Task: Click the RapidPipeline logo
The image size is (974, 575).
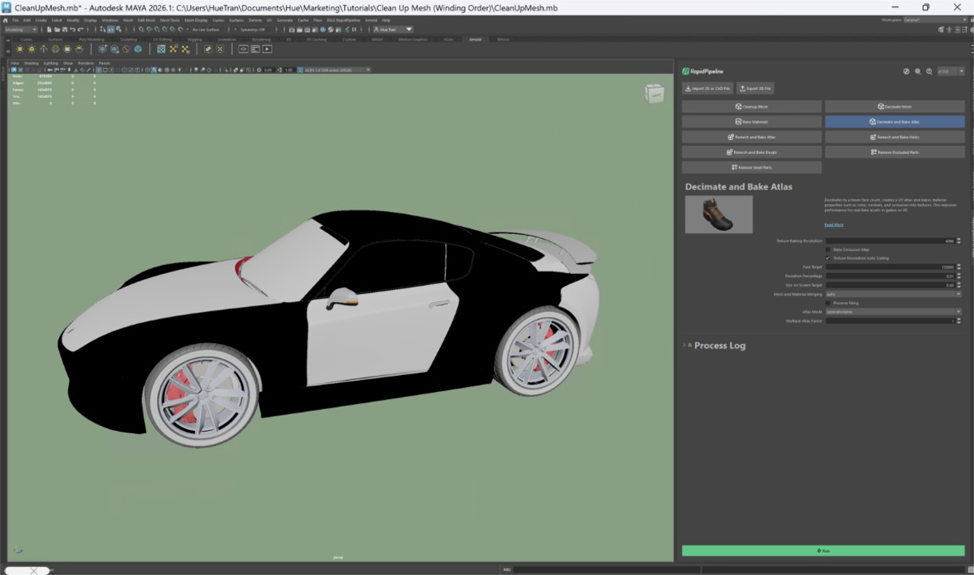Action: click(x=704, y=71)
